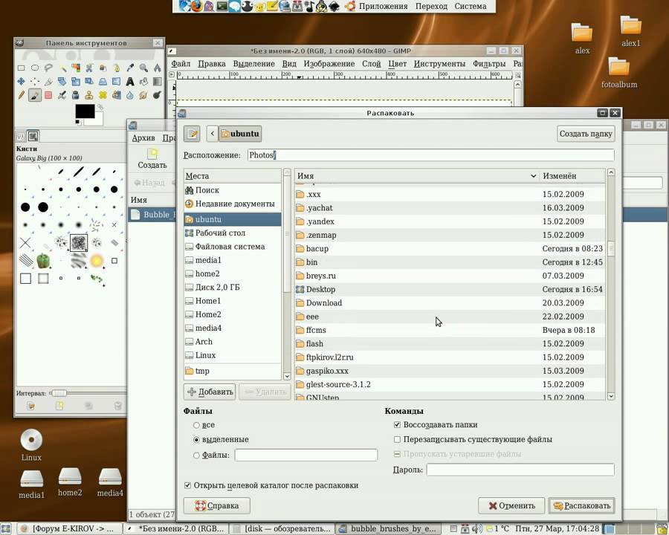This screenshot has width=669, height=535.
Task: Click 'Распаковать' extract button
Action: 582,505
